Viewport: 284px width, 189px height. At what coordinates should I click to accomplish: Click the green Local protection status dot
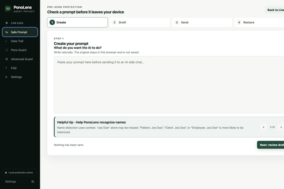pos(6,172)
